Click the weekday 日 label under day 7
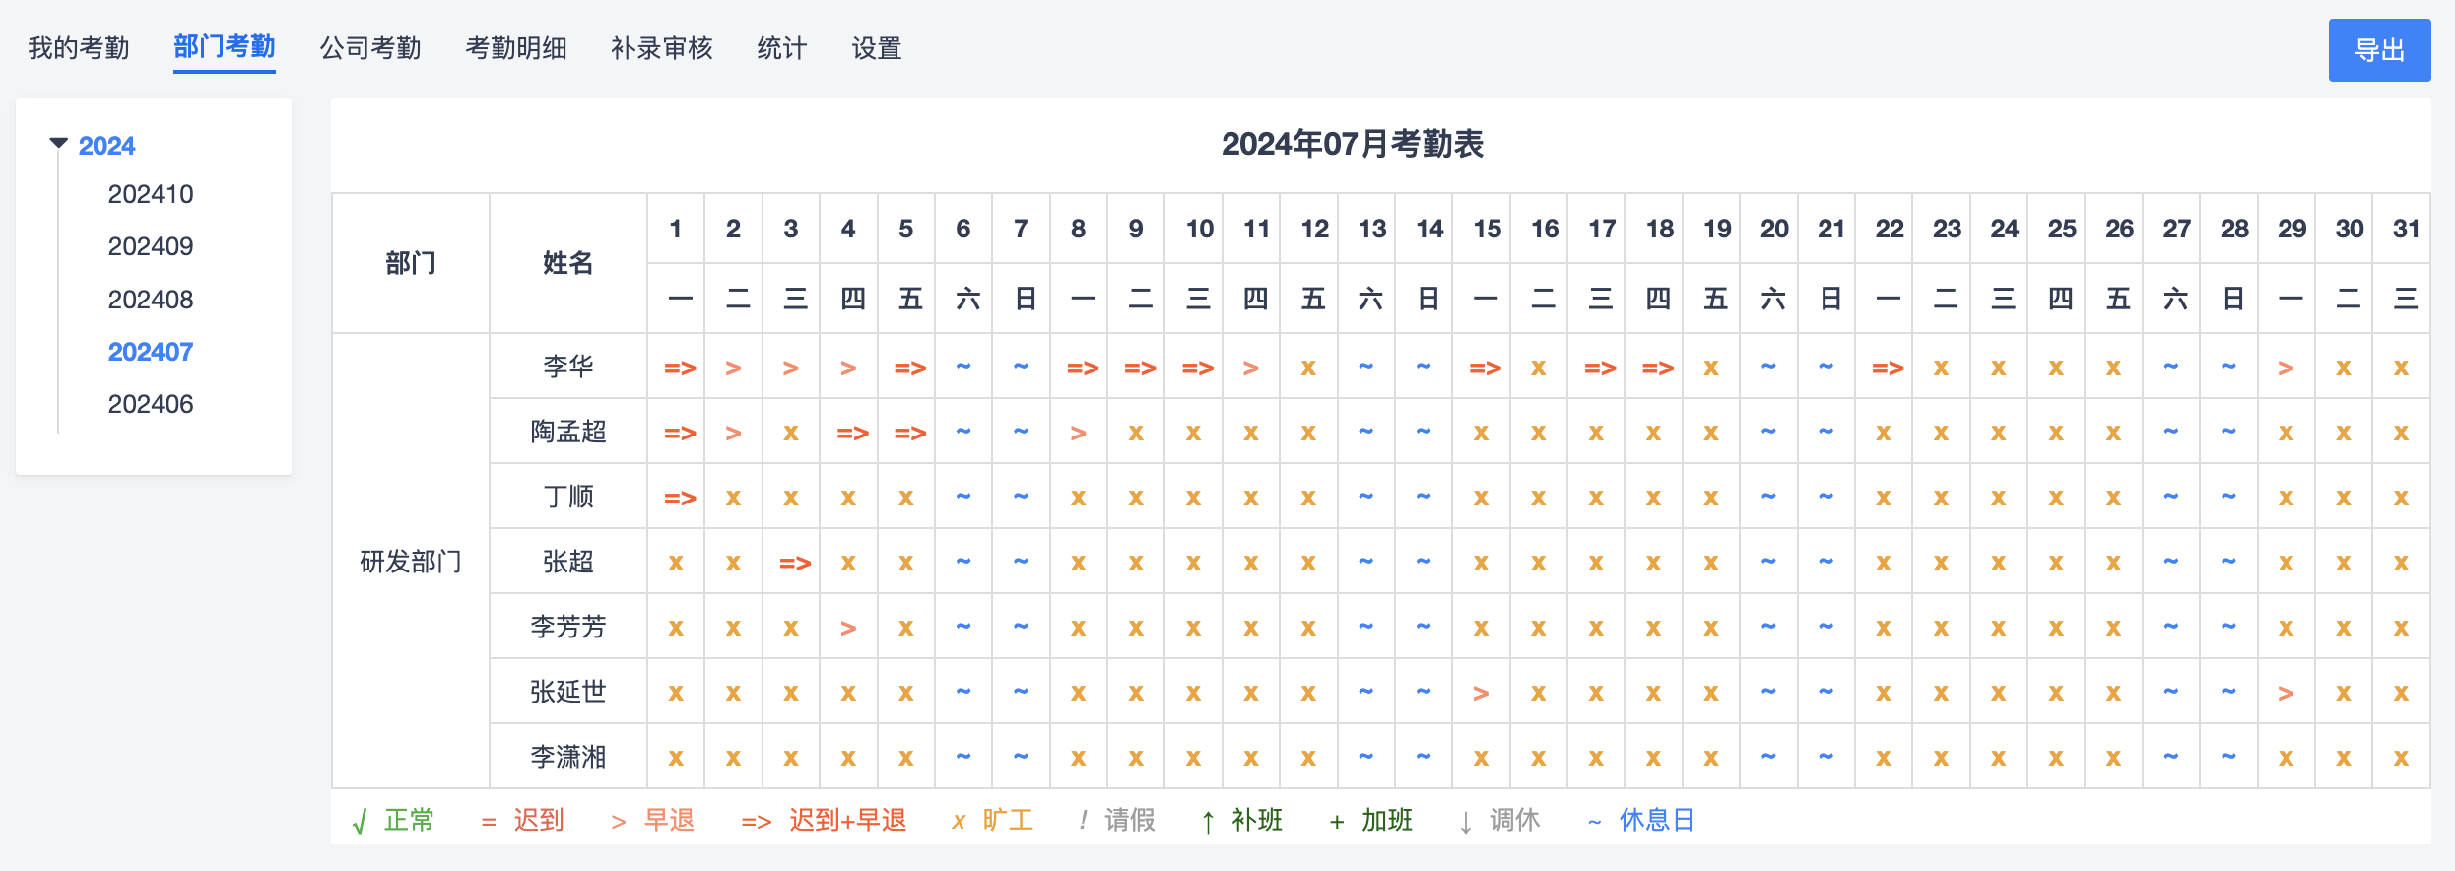 [1026, 299]
